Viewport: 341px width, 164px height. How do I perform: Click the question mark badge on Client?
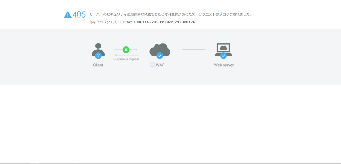point(99,56)
